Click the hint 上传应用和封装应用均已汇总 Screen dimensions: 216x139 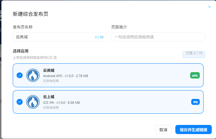(35, 58)
